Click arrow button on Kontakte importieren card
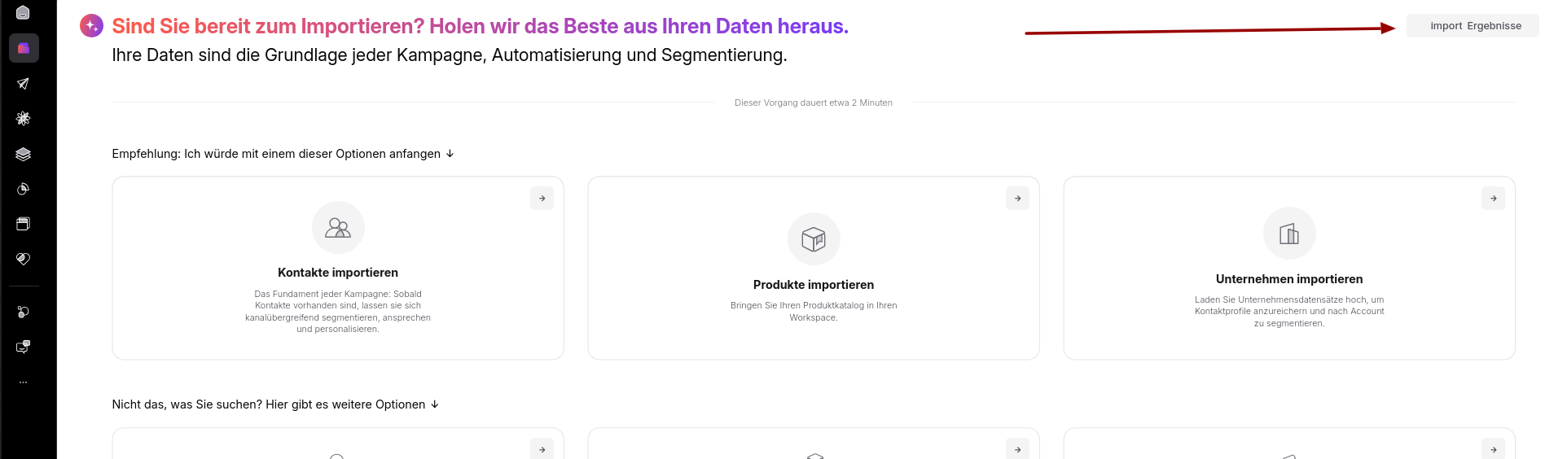 (x=542, y=199)
